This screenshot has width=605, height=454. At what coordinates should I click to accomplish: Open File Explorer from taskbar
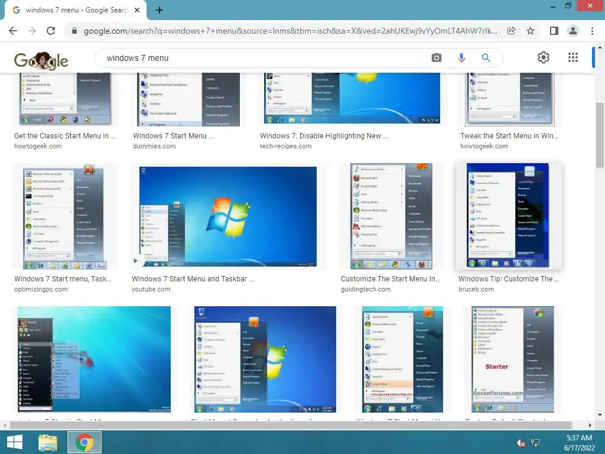click(x=48, y=442)
